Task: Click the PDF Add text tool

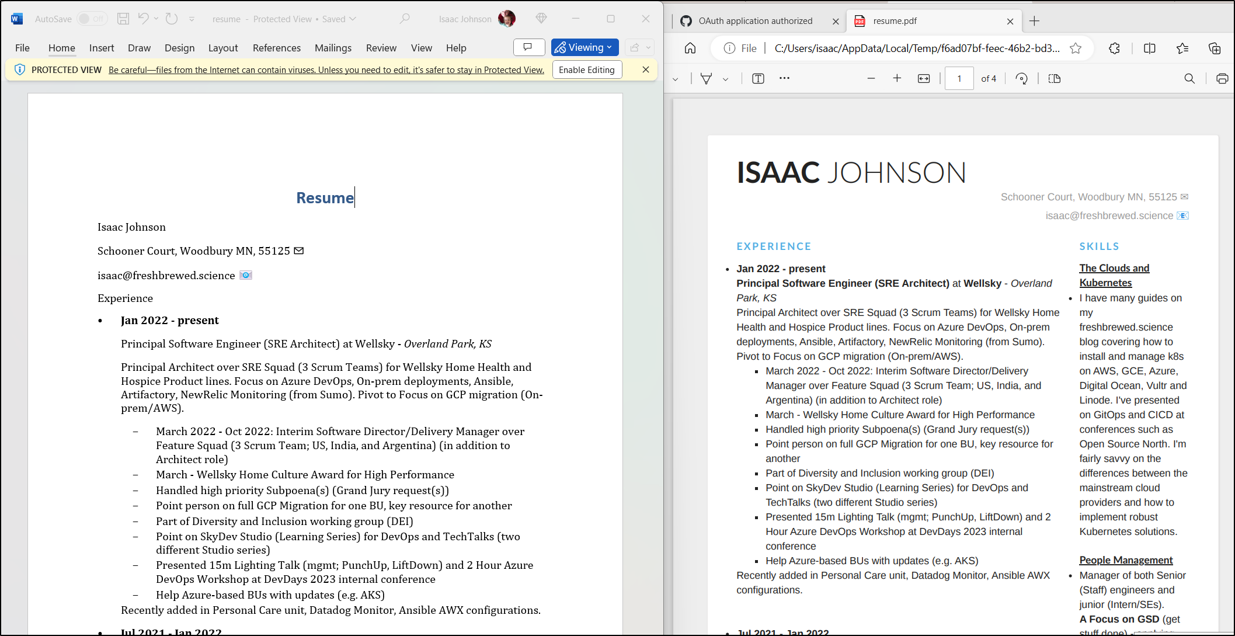Action: point(758,79)
